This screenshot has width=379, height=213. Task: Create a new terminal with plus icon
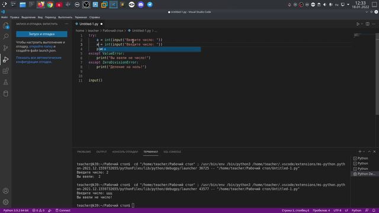click(x=359, y=151)
